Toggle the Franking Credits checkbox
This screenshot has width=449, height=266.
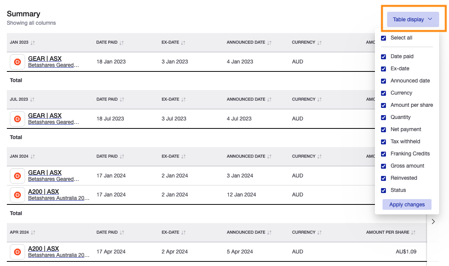[383, 154]
